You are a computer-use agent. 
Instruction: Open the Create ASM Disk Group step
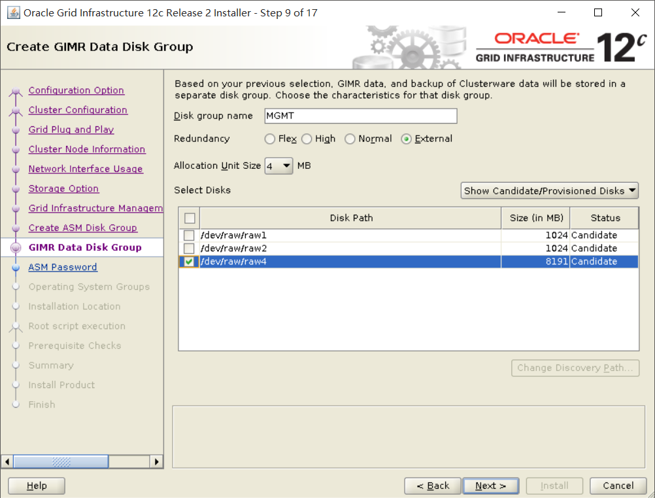coord(82,228)
